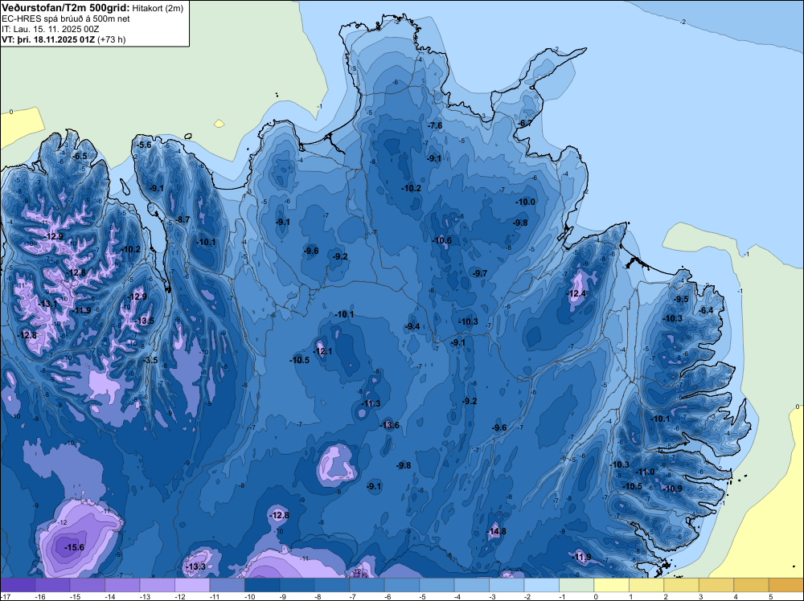Select the -6.4 temperature label

tap(706, 310)
